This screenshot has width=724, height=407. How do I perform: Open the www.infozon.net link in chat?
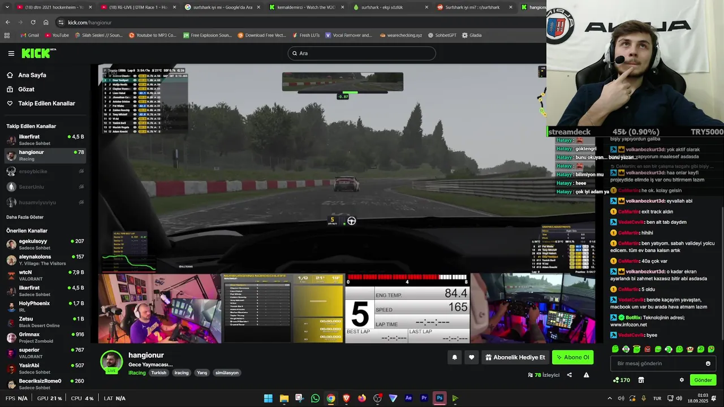tap(628, 324)
